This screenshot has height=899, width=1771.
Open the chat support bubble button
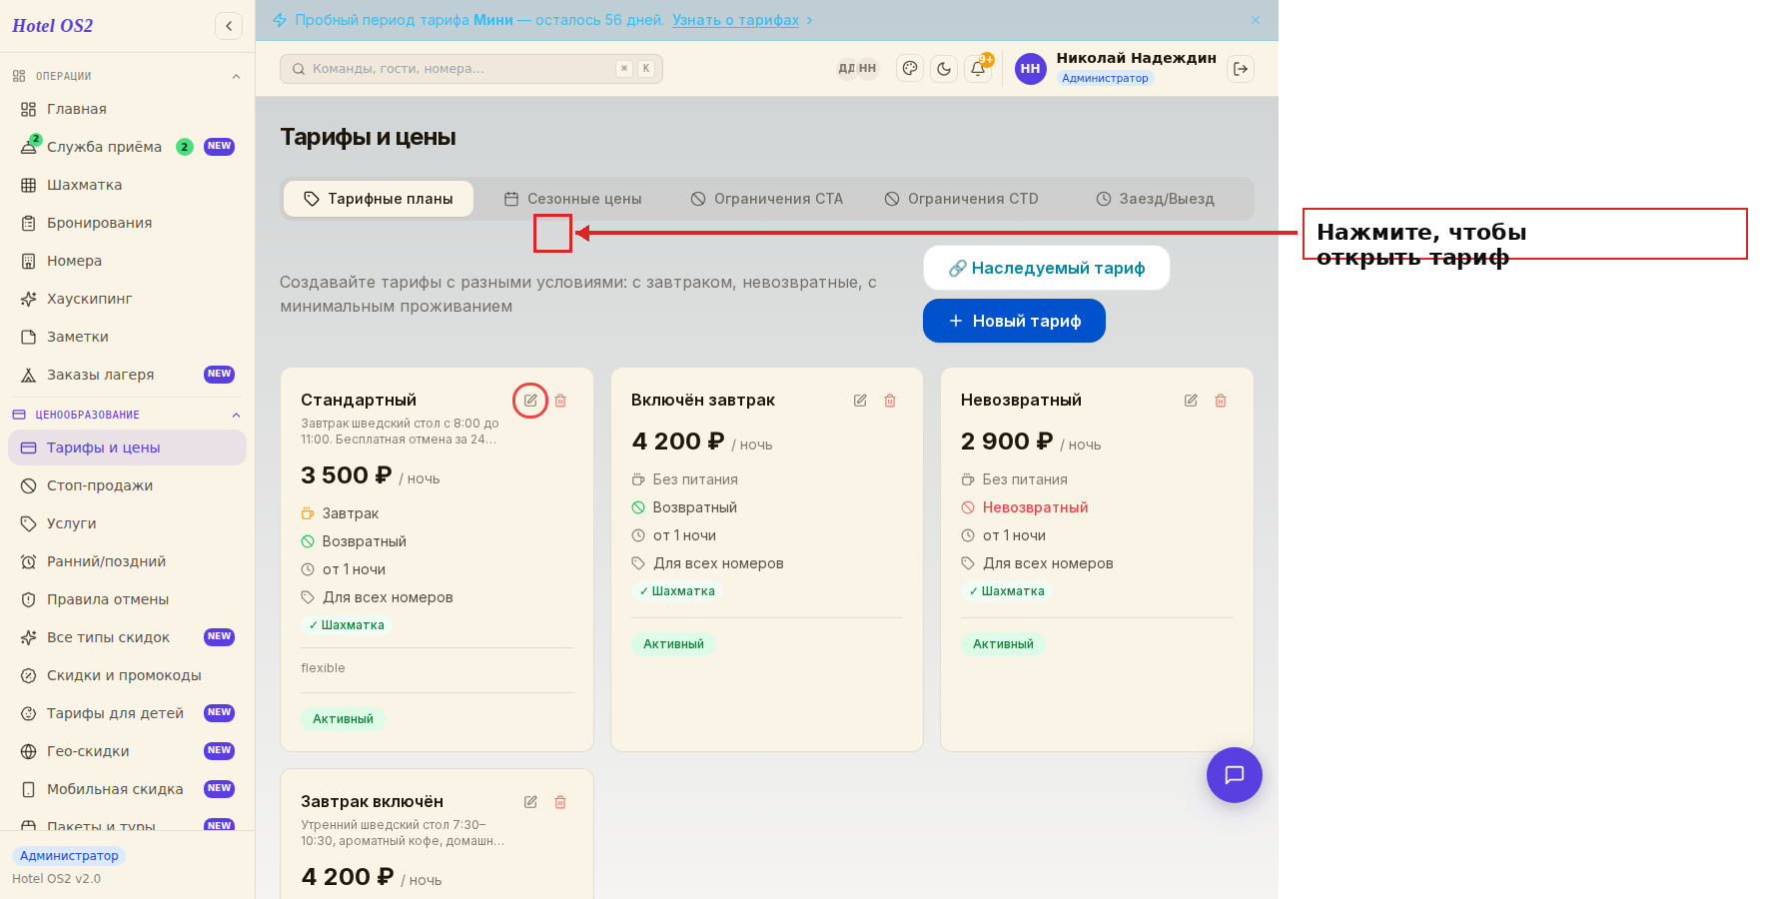coord(1235,775)
